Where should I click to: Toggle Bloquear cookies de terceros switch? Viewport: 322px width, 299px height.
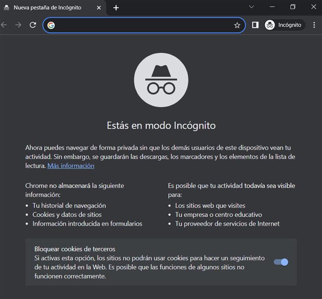(281, 262)
